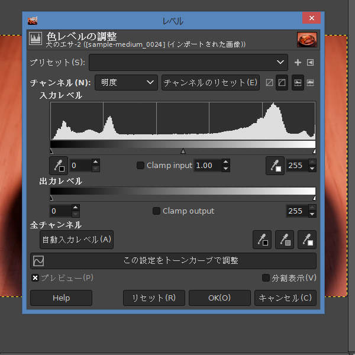
Task: Click the GIMP icon in title bar
Action: (33, 21)
